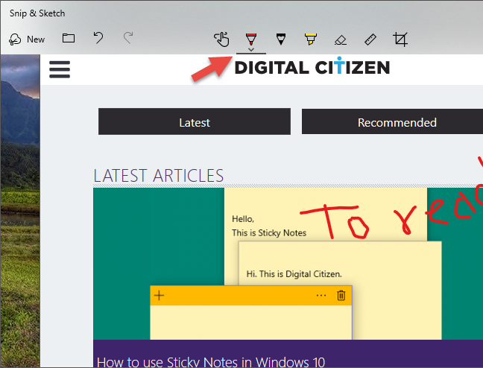The width and height of the screenshot is (483, 368).
Task: Click the Snip & Sketch window title
Action: coord(37,13)
